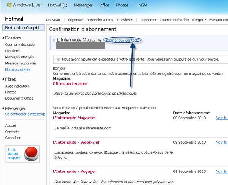Open Boîte de réception folder
This screenshot has width=228, height=185.
[24, 28]
